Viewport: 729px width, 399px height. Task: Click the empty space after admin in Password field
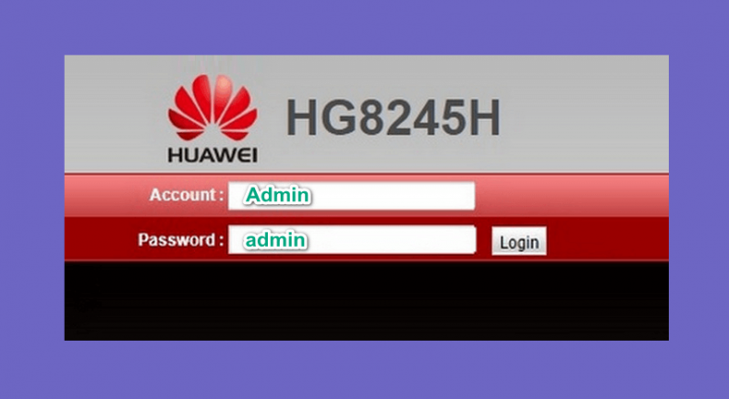point(392,240)
